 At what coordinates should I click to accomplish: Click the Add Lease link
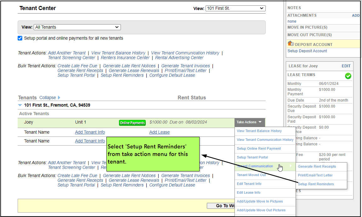(159, 132)
